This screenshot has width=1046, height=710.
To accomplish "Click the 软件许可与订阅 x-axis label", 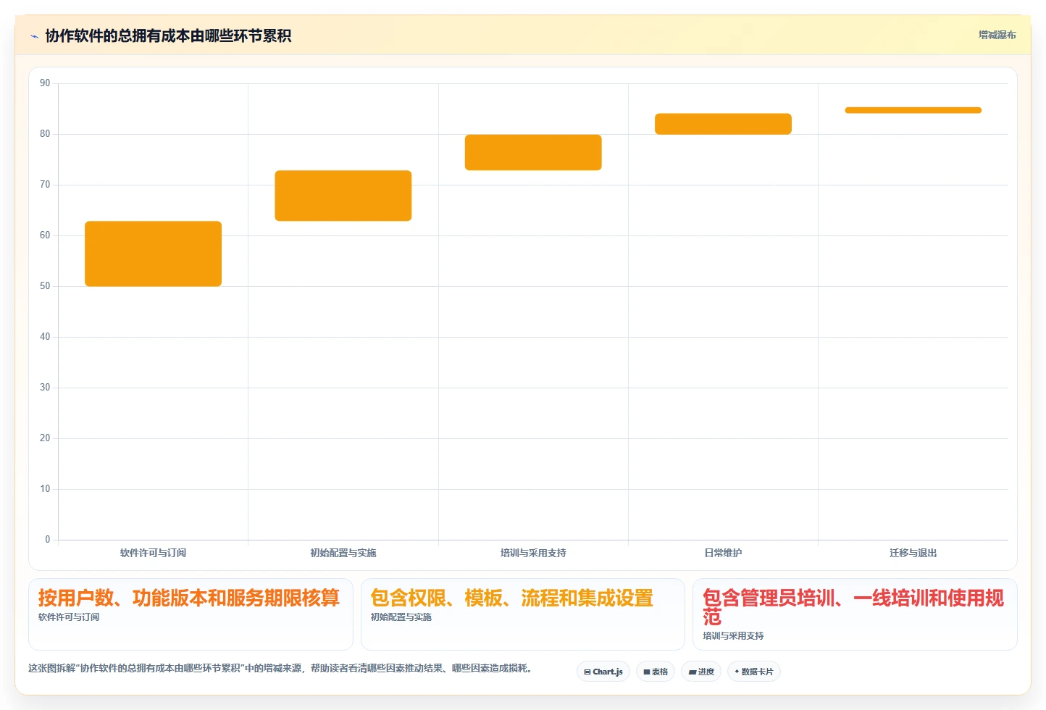I will coord(154,553).
